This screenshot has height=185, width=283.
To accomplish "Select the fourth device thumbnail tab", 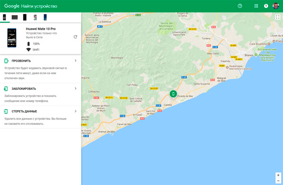I will tap(35, 17).
